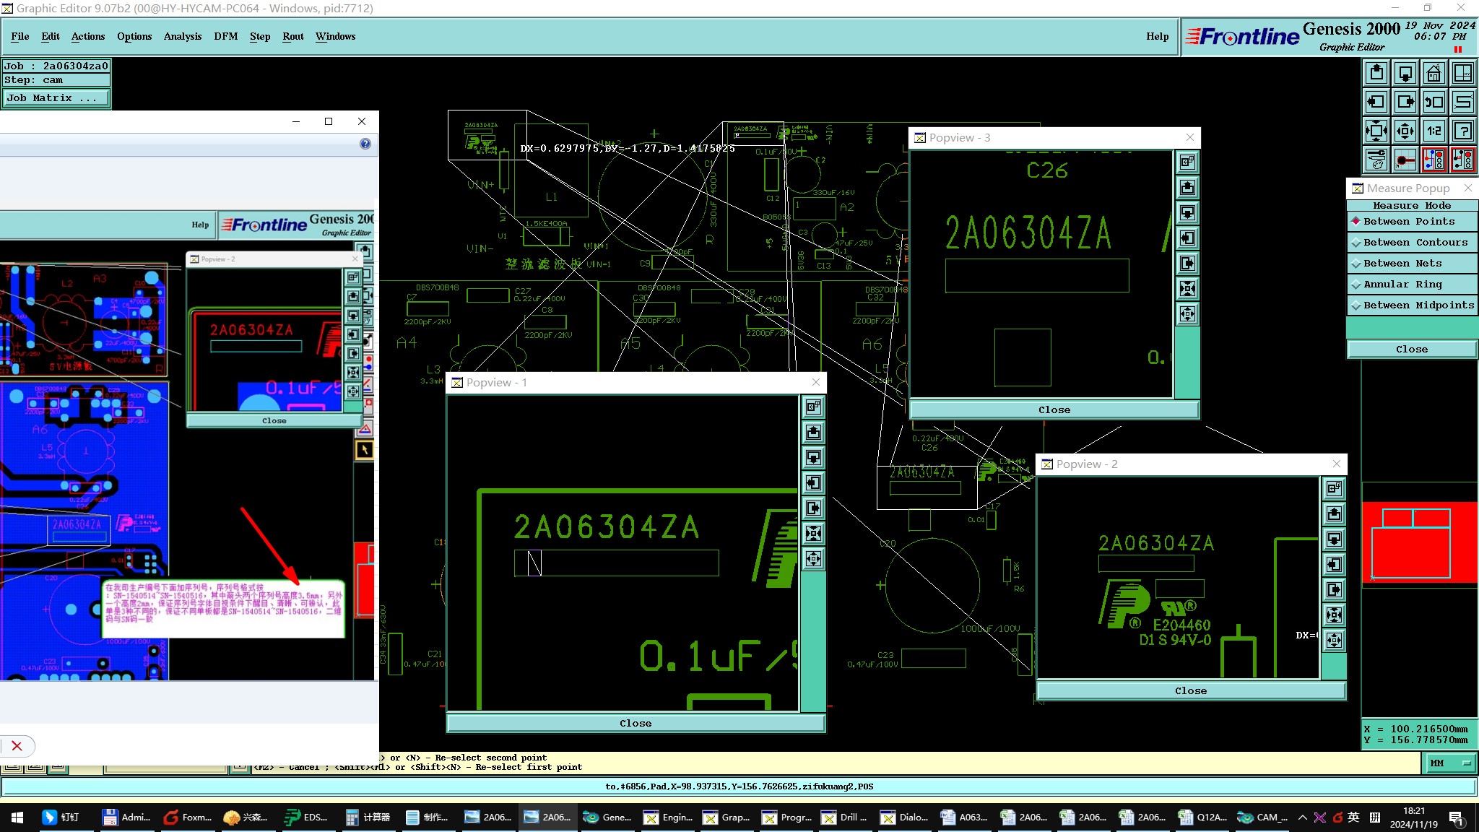Open the DFM menu
The height and width of the screenshot is (832, 1479).
tap(225, 36)
